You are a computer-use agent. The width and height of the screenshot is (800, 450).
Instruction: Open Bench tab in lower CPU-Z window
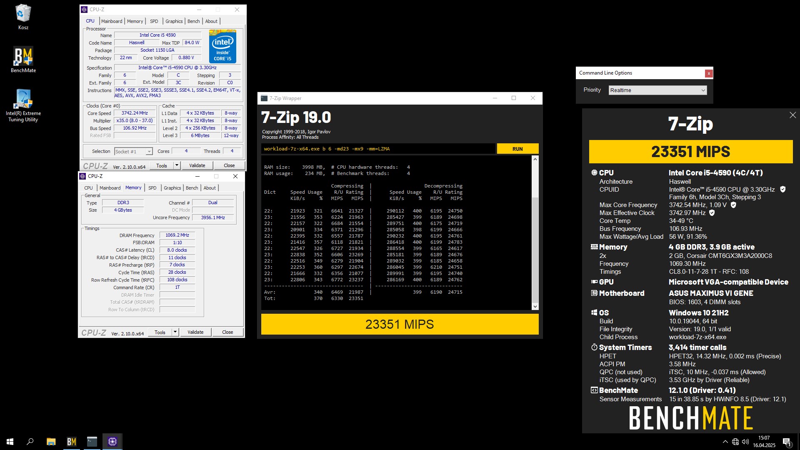tap(192, 188)
